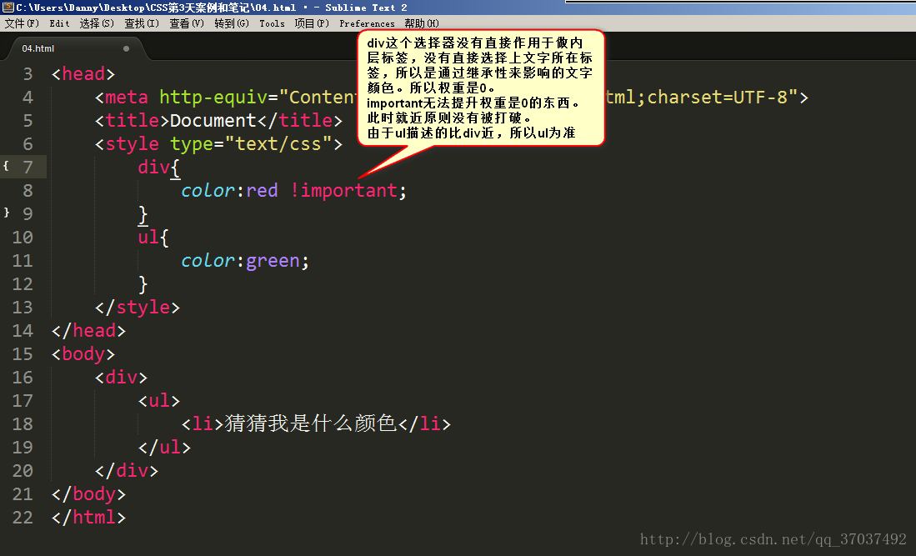Click the div selector on line 7
Image resolution: width=916 pixels, height=556 pixels.
[153, 167]
